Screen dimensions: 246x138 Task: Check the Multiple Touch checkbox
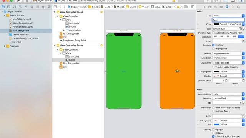pos(213,111)
